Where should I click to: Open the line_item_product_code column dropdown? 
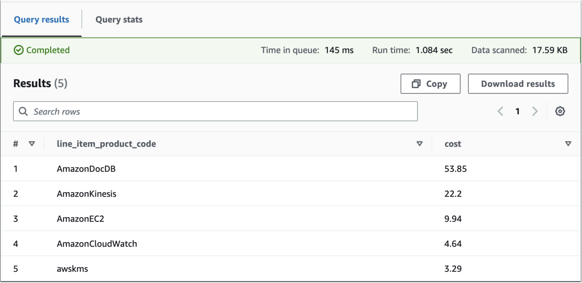[x=419, y=144]
